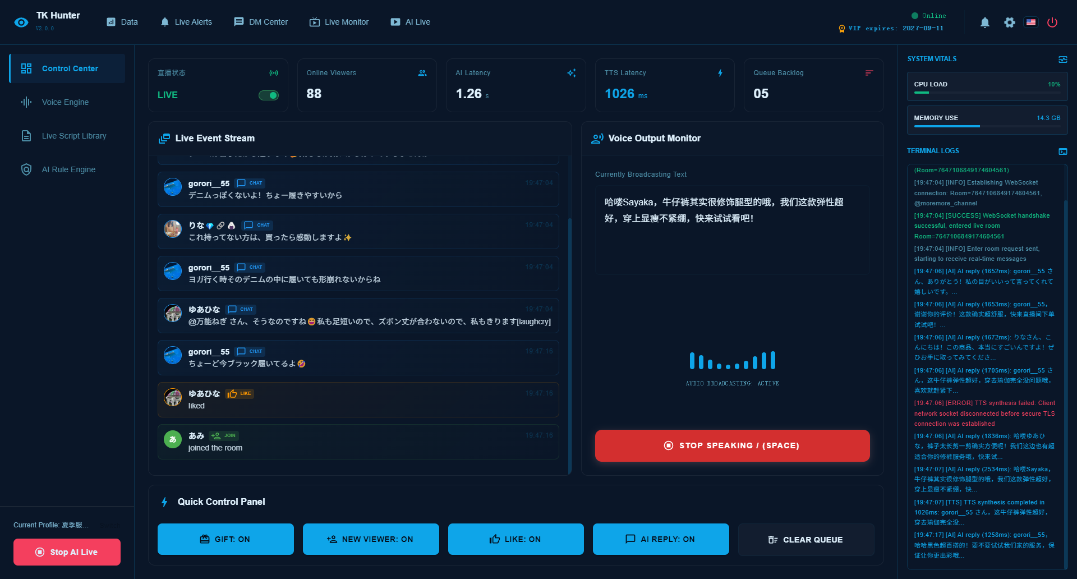Click the Quick Control Panel bolt icon
Image resolution: width=1077 pixels, height=579 pixels.
point(164,502)
